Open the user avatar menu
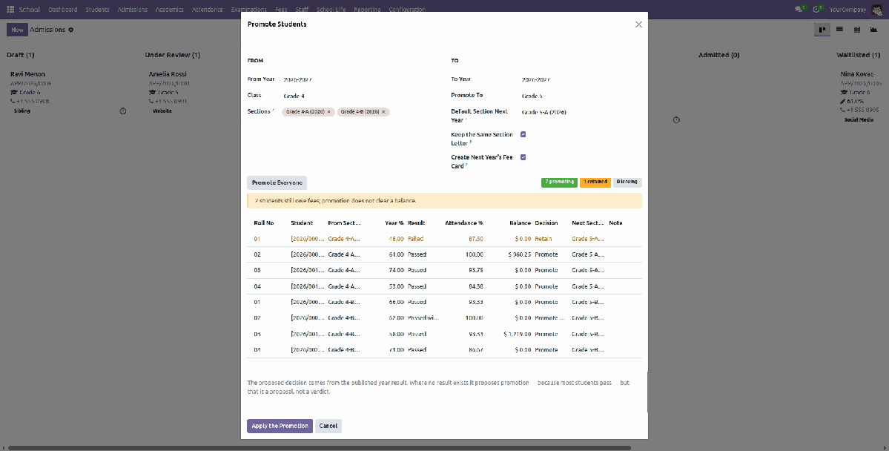Screen dimensions: 889x451 pyautogui.click(x=876, y=9)
